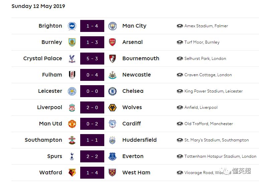Click the Turf Moor, Burnley venue text
This screenshot has height=182, width=259.
click(x=202, y=42)
